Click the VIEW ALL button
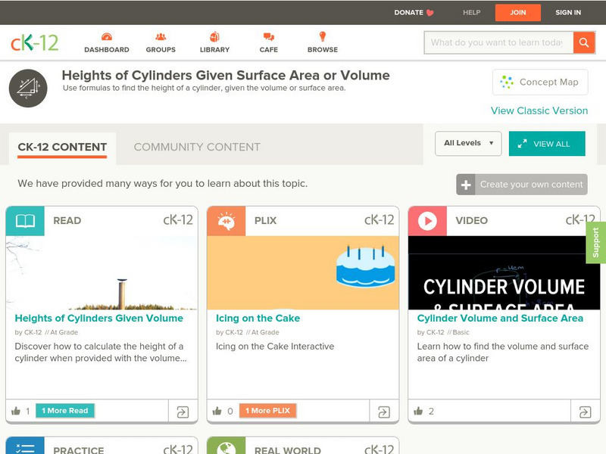Image resolution: width=606 pixels, height=454 pixels. click(547, 144)
